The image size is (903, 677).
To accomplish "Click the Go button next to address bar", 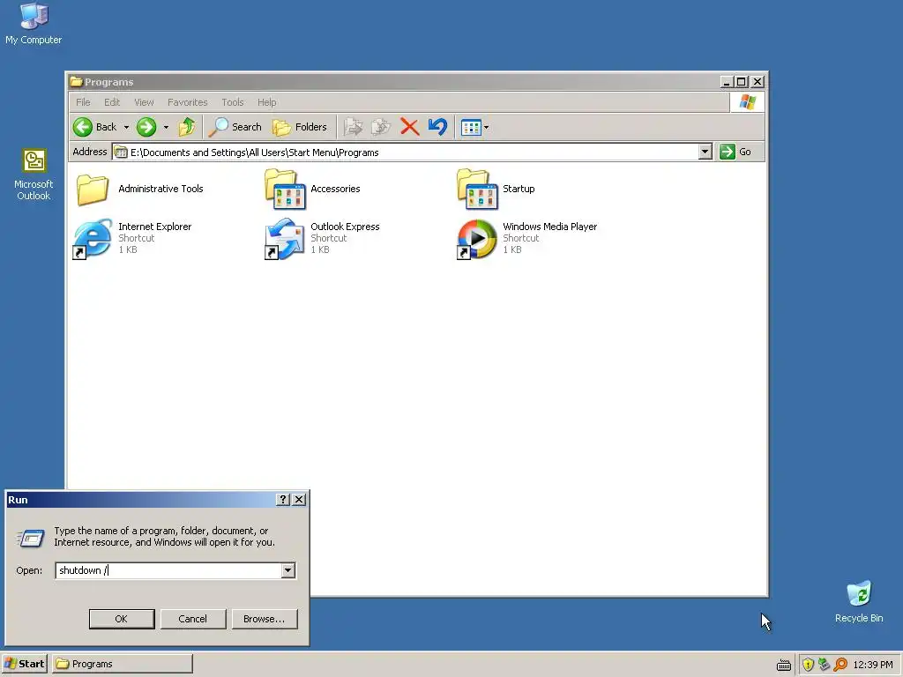I will pos(735,152).
